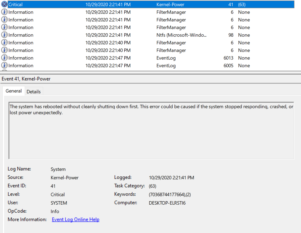
Task: Click Kernel-Power source in the highlighted critical row
Action: point(170,5)
